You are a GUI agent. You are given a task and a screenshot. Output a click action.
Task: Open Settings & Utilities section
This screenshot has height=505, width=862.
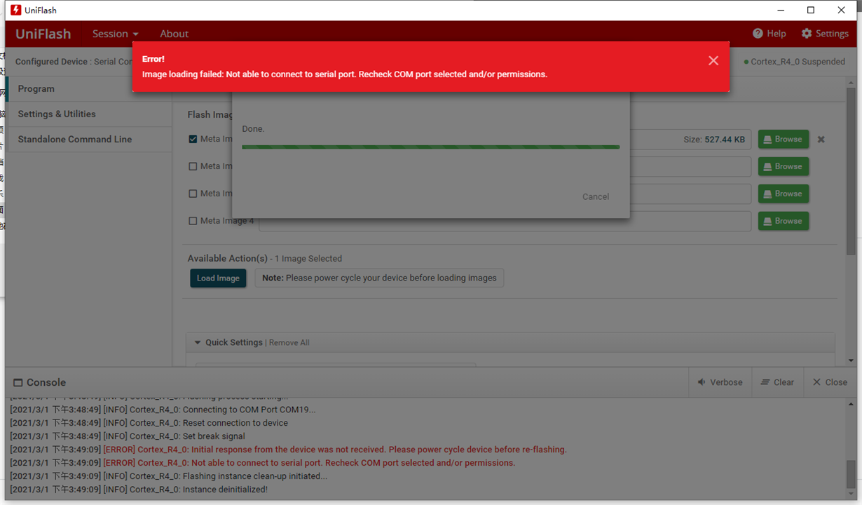tap(88, 114)
